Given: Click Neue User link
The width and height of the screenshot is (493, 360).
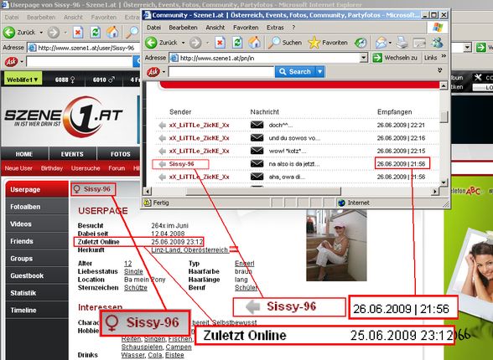Looking at the screenshot, I should (18, 168).
